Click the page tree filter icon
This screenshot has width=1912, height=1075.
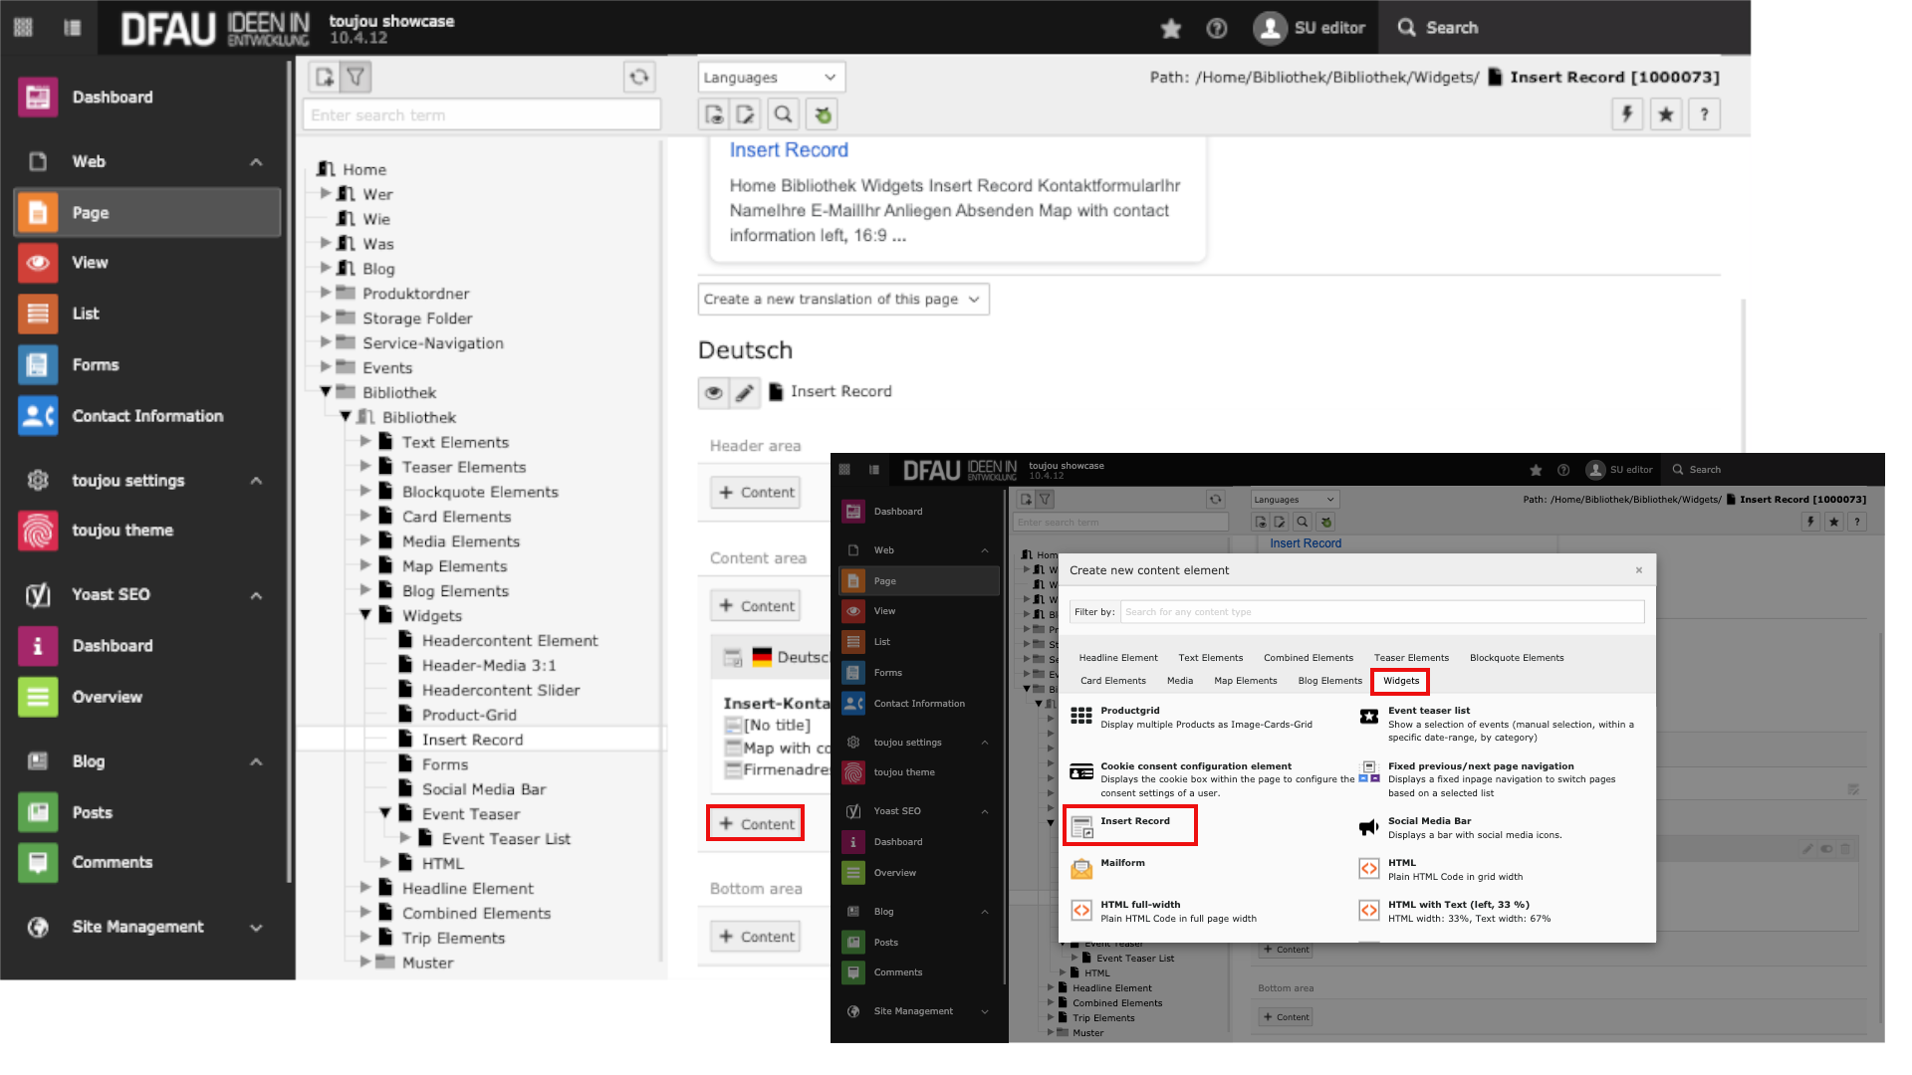pos(356,77)
